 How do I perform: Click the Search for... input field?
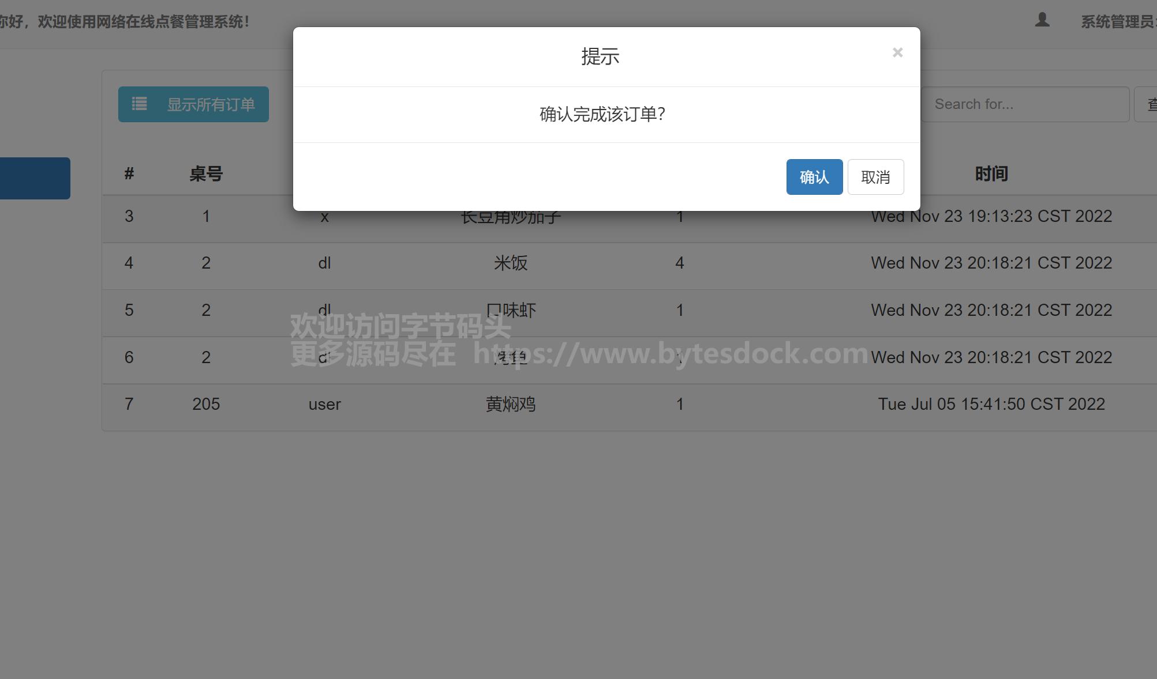pyautogui.click(x=1024, y=104)
